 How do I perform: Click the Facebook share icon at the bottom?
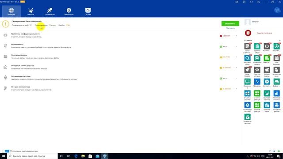pos(270,151)
